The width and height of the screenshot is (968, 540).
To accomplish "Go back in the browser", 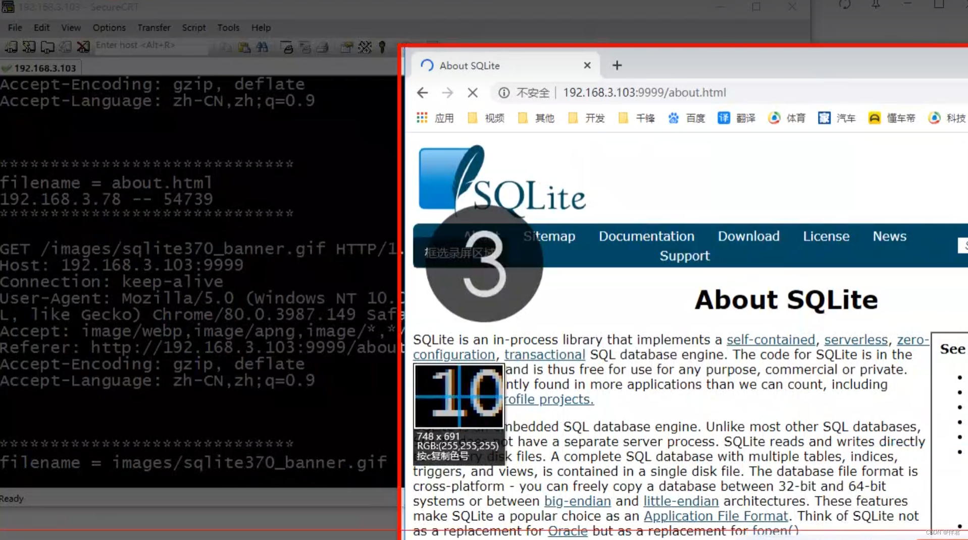I will click(423, 93).
